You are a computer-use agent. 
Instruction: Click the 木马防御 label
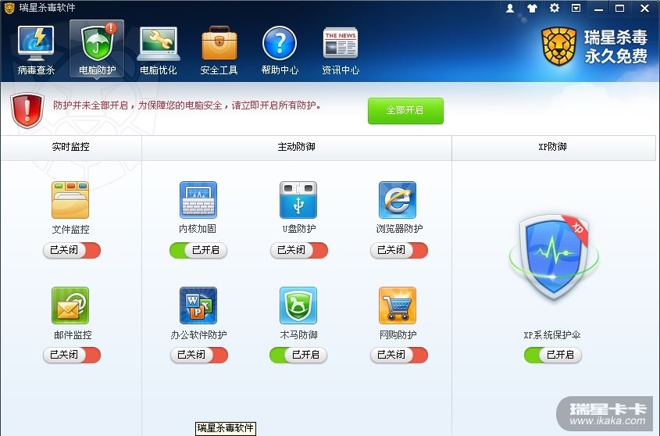click(x=299, y=335)
